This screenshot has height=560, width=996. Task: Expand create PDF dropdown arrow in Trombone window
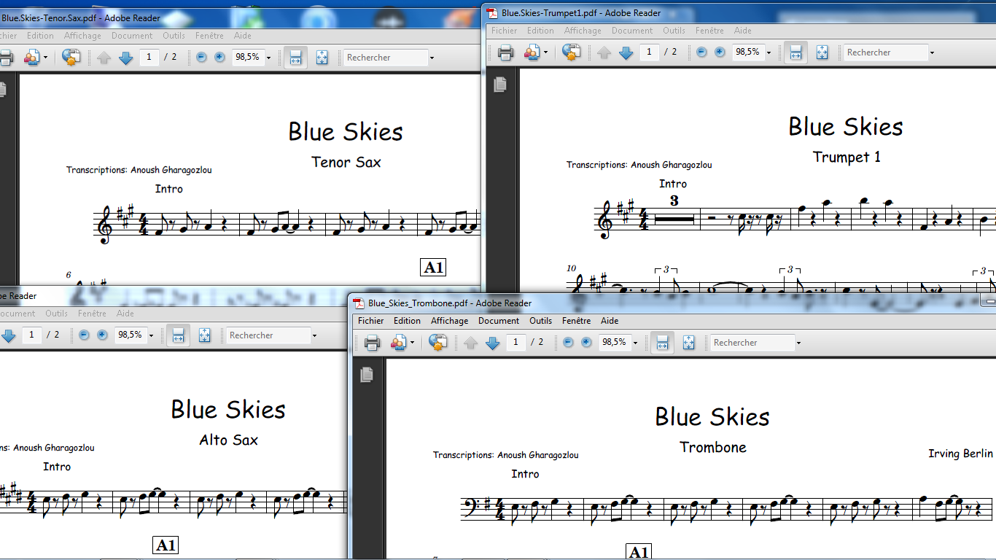[412, 343]
